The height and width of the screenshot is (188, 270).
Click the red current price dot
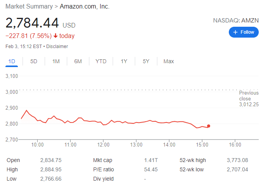click(x=209, y=126)
